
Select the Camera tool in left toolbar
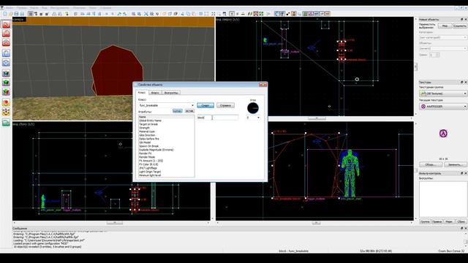(6, 42)
